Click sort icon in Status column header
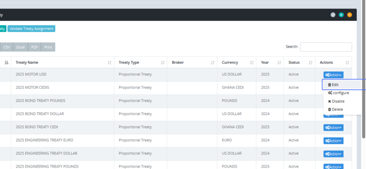 310,63
